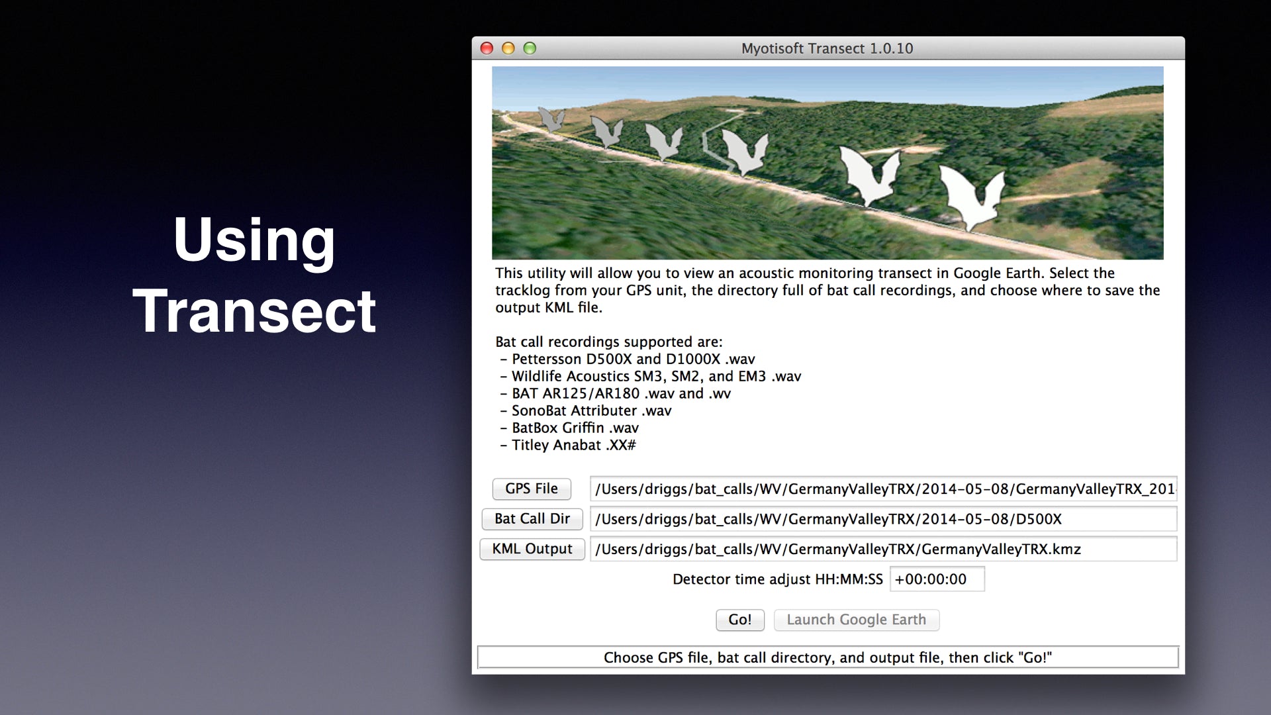Viewport: 1271px width, 715px height.
Task: Minimize window using the yellow button
Action: click(508, 48)
